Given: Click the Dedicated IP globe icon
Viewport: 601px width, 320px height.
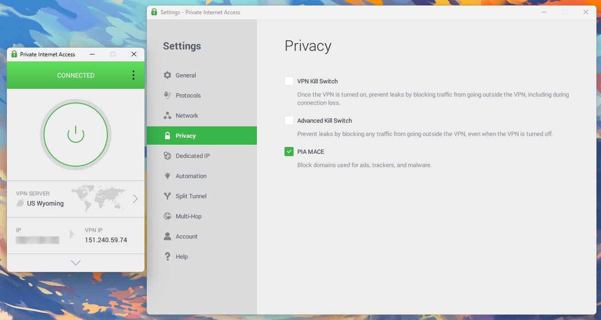Looking at the screenshot, I should pos(167,156).
